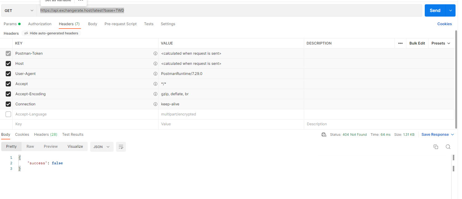Image resolution: width=462 pixels, height=199 pixels.
Task: Open the GET method dropdown
Action: pyautogui.click(x=19, y=10)
